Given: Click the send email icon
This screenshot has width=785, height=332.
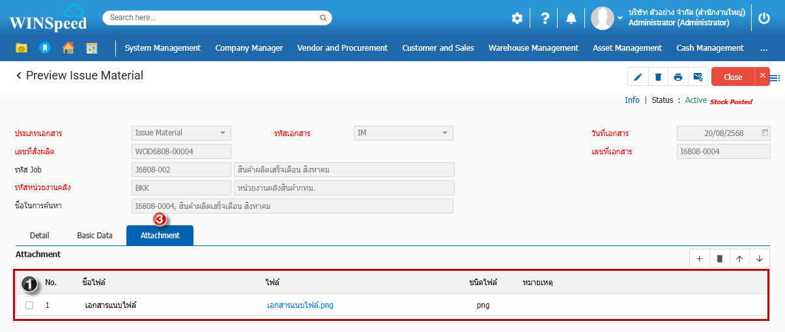Looking at the screenshot, I should 698,77.
